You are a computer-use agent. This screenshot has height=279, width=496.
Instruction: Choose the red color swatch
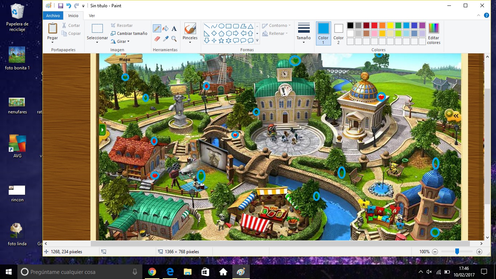374,25
